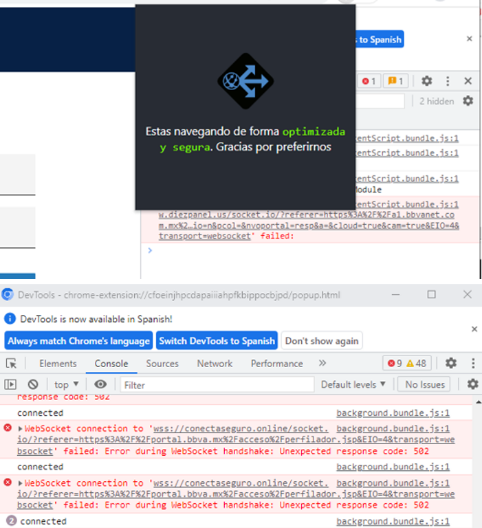This screenshot has height=528, width=482.
Task: Click the upper console prompt chevron
Action: pyautogui.click(x=150, y=250)
